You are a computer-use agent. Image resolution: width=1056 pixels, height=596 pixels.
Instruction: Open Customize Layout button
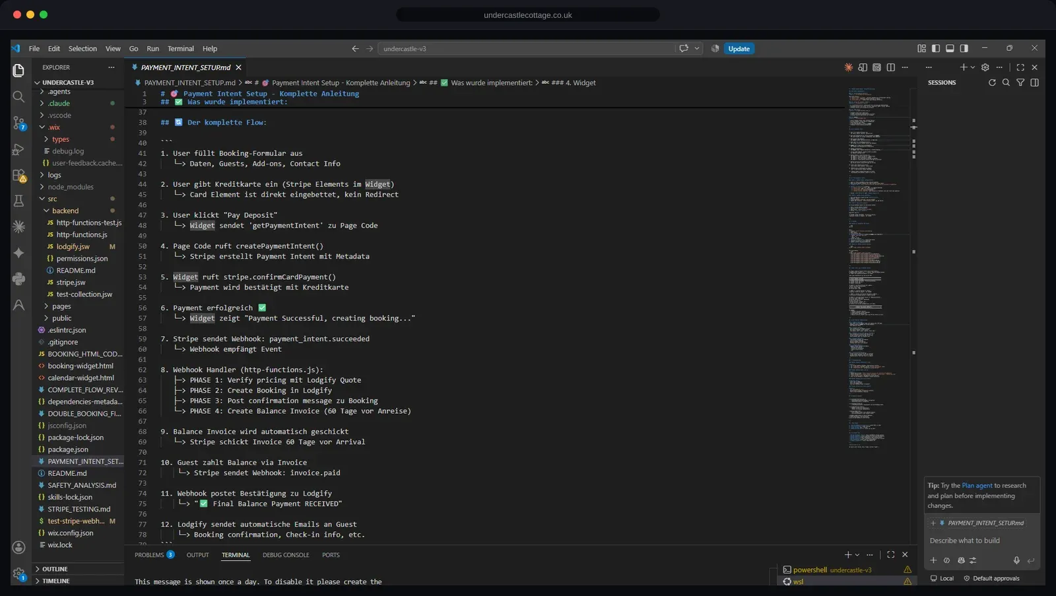tap(921, 49)
